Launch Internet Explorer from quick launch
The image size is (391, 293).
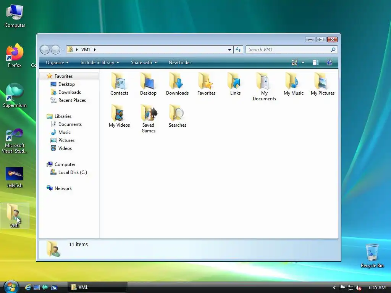(27, 287)
